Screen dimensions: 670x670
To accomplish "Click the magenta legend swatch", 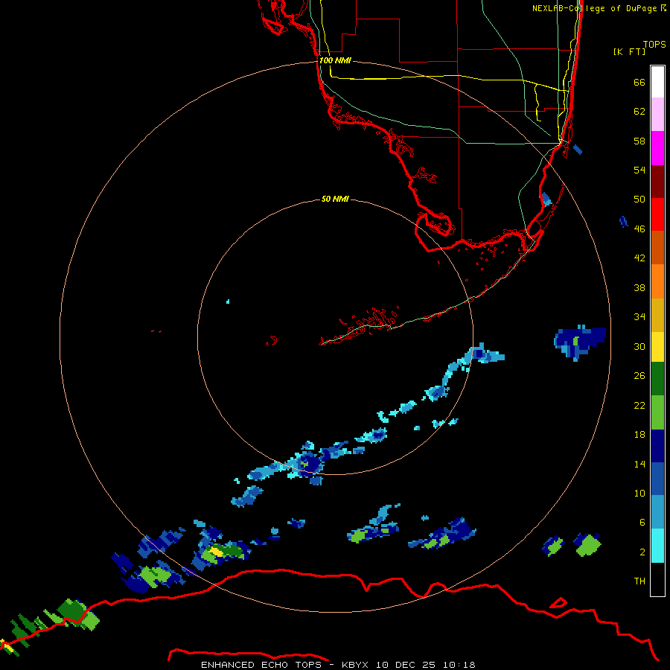I will coord(657,148).
